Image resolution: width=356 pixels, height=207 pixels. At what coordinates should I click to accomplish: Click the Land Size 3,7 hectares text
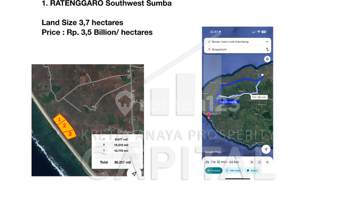click(x=82, y=22)
